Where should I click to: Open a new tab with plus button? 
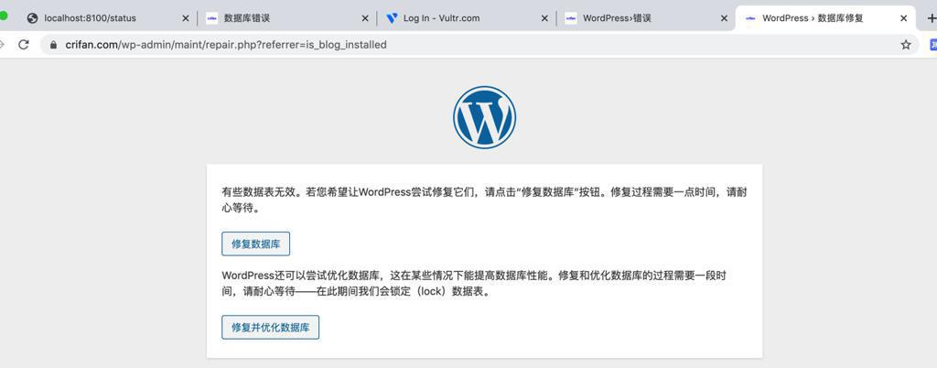click(931, 18)
